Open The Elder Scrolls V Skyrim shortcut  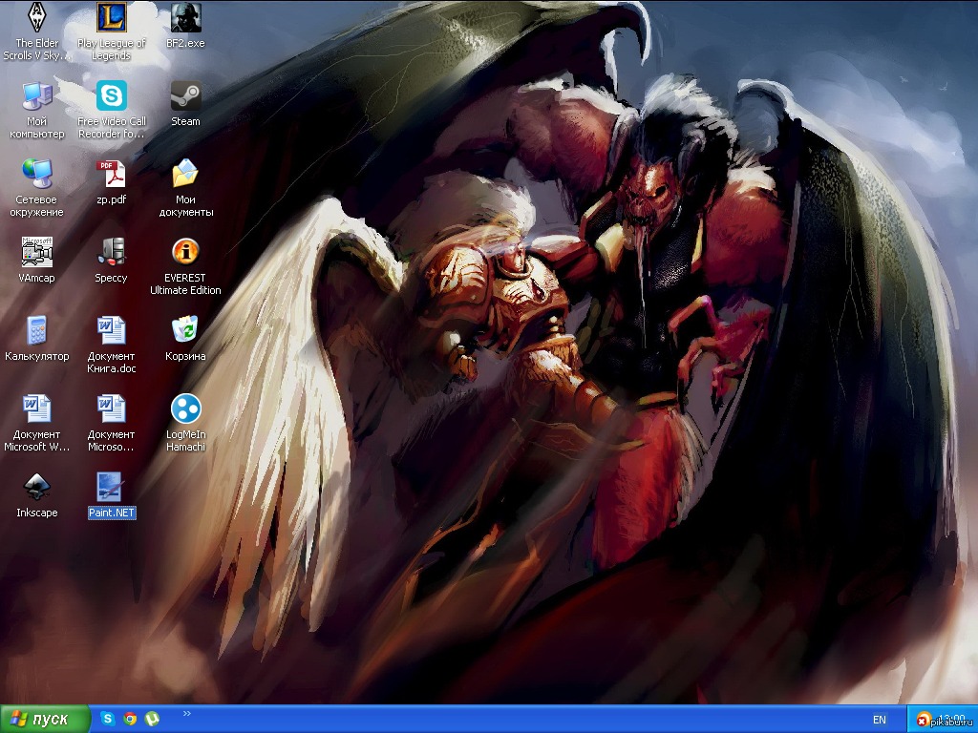click(36, 18)
